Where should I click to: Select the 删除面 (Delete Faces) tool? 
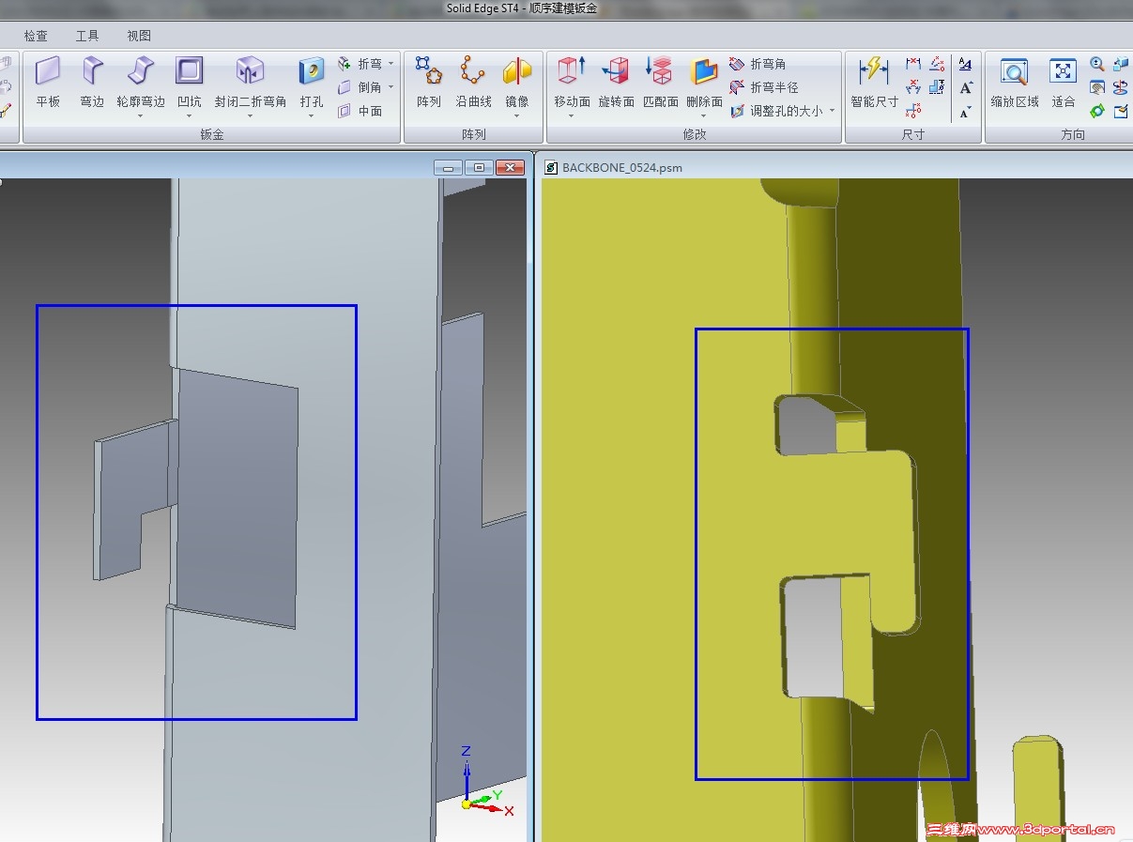coord(704,82)
